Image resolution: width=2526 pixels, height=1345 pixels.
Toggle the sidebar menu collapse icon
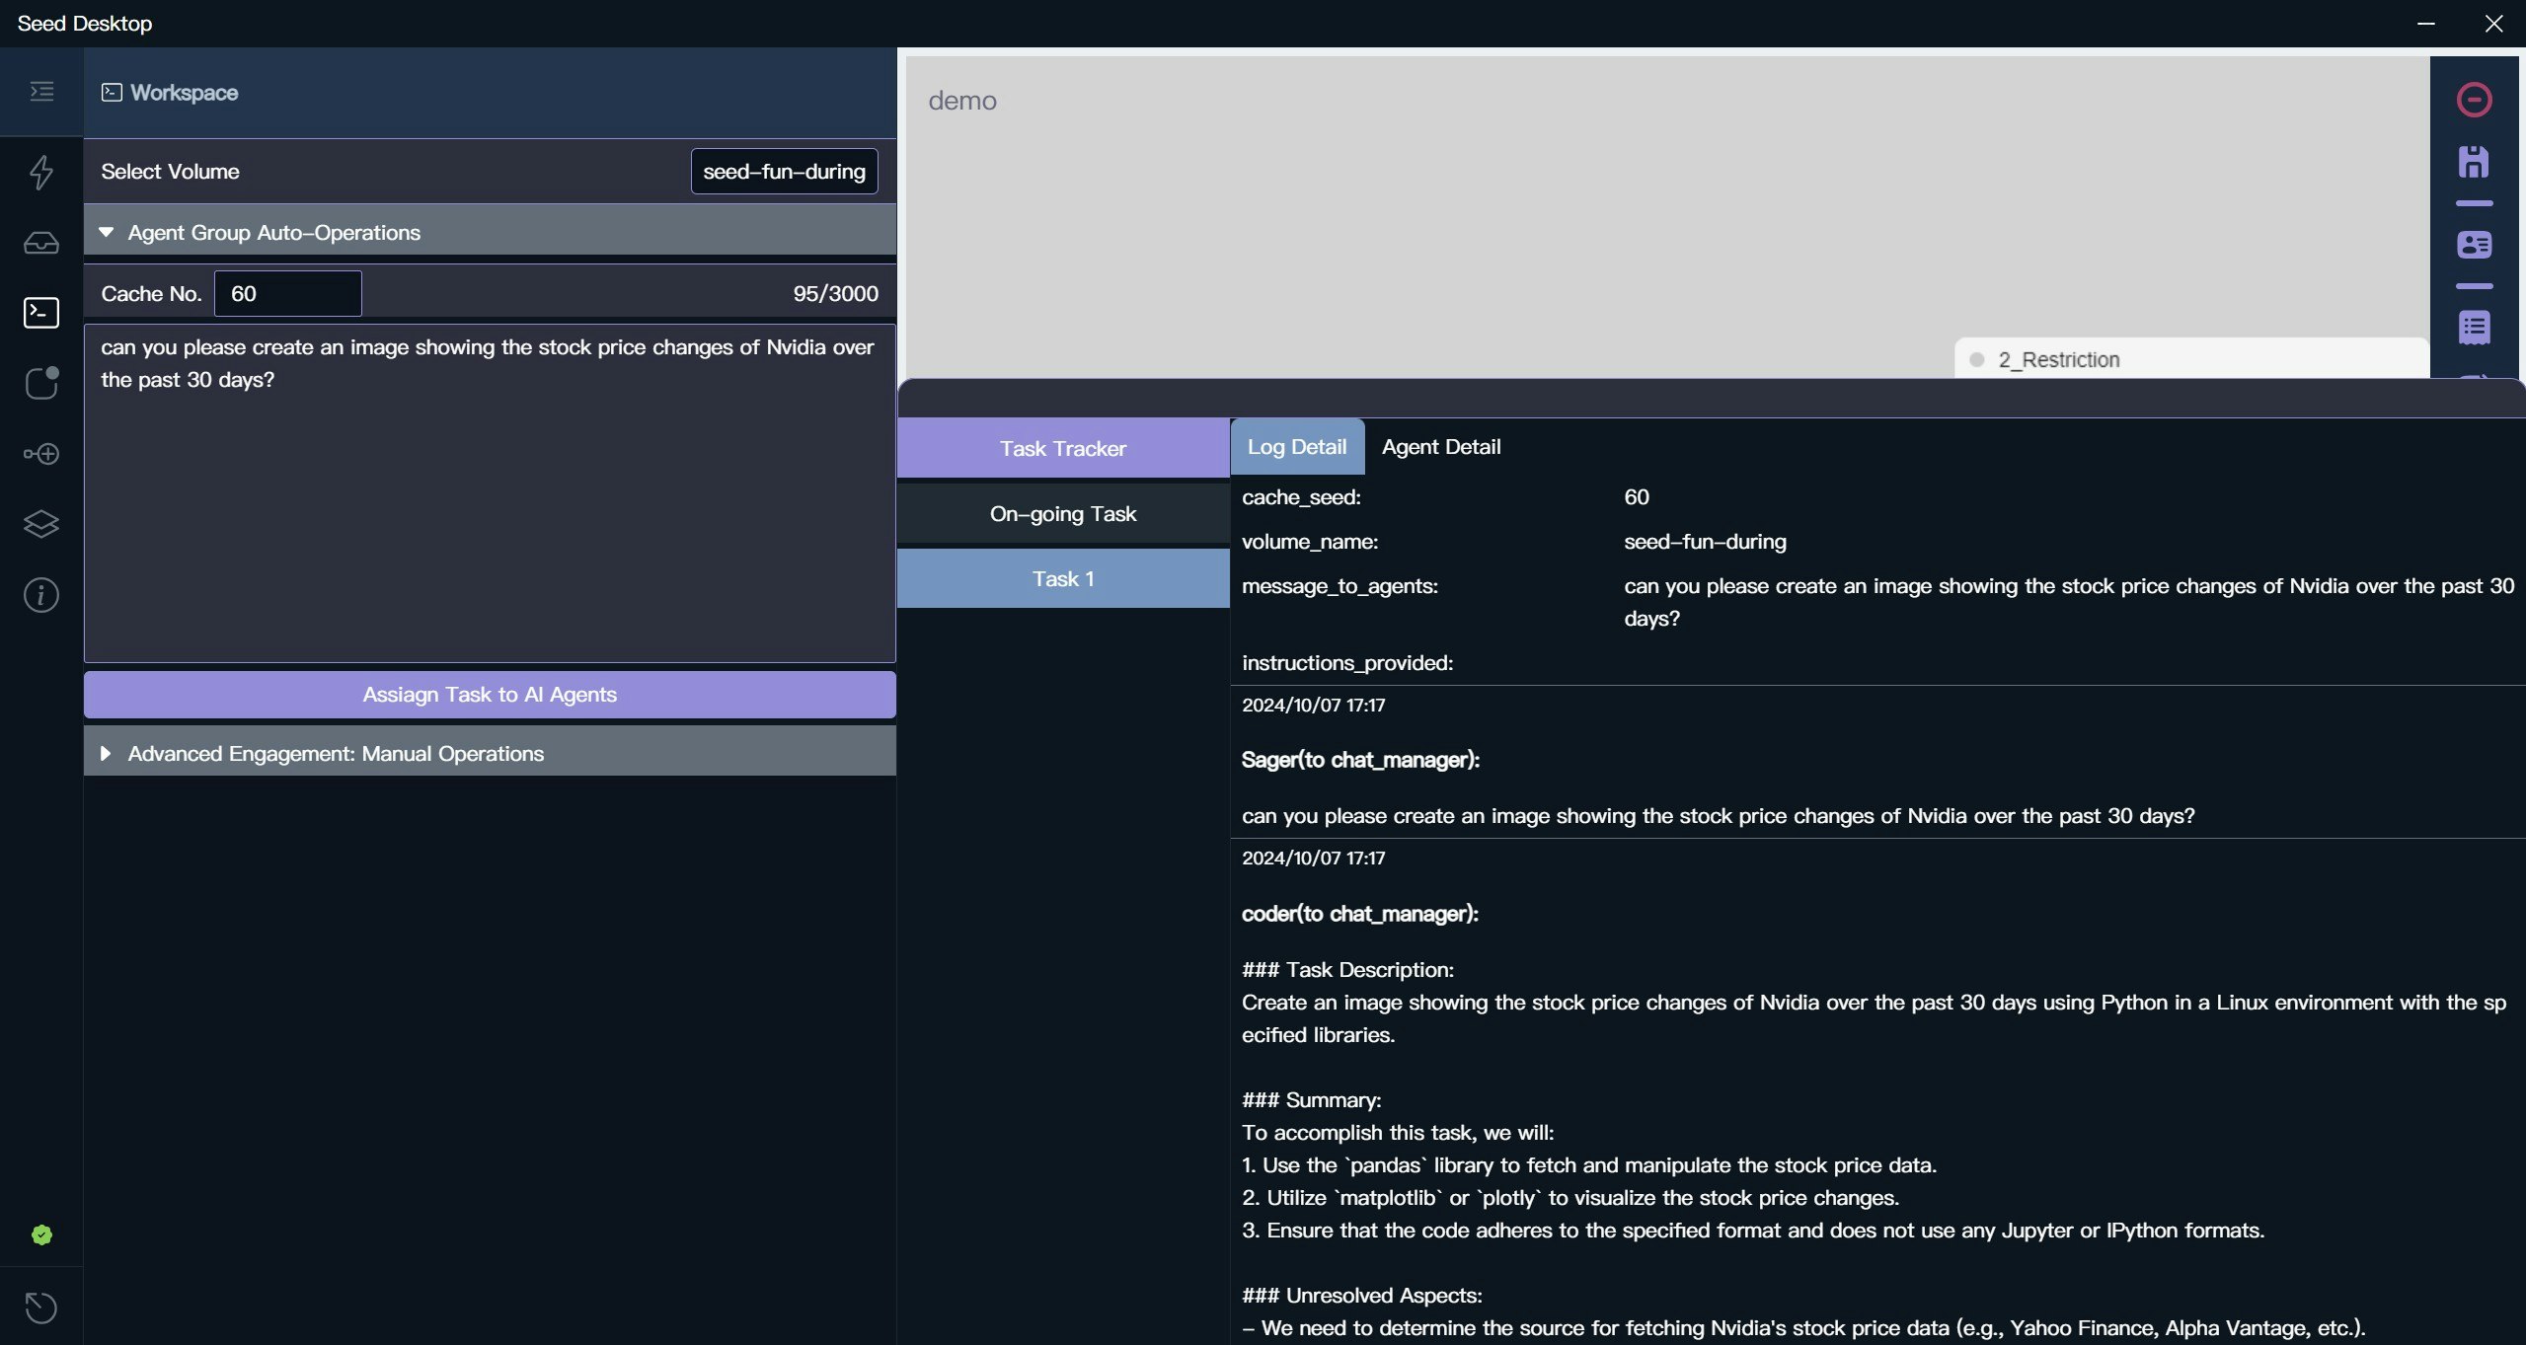(40, 92)
